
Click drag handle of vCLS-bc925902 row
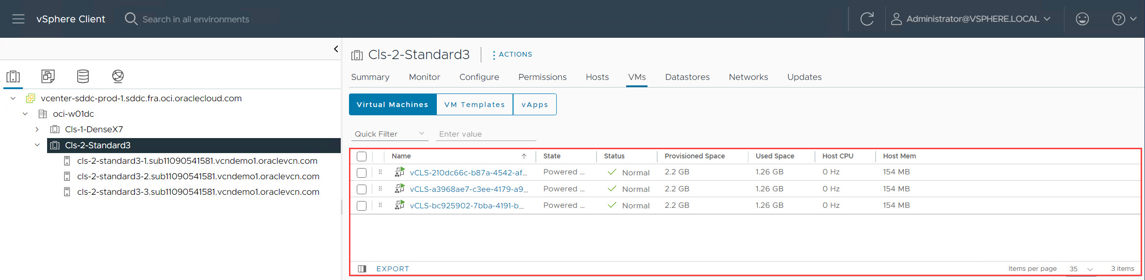(x=380, y=205)
